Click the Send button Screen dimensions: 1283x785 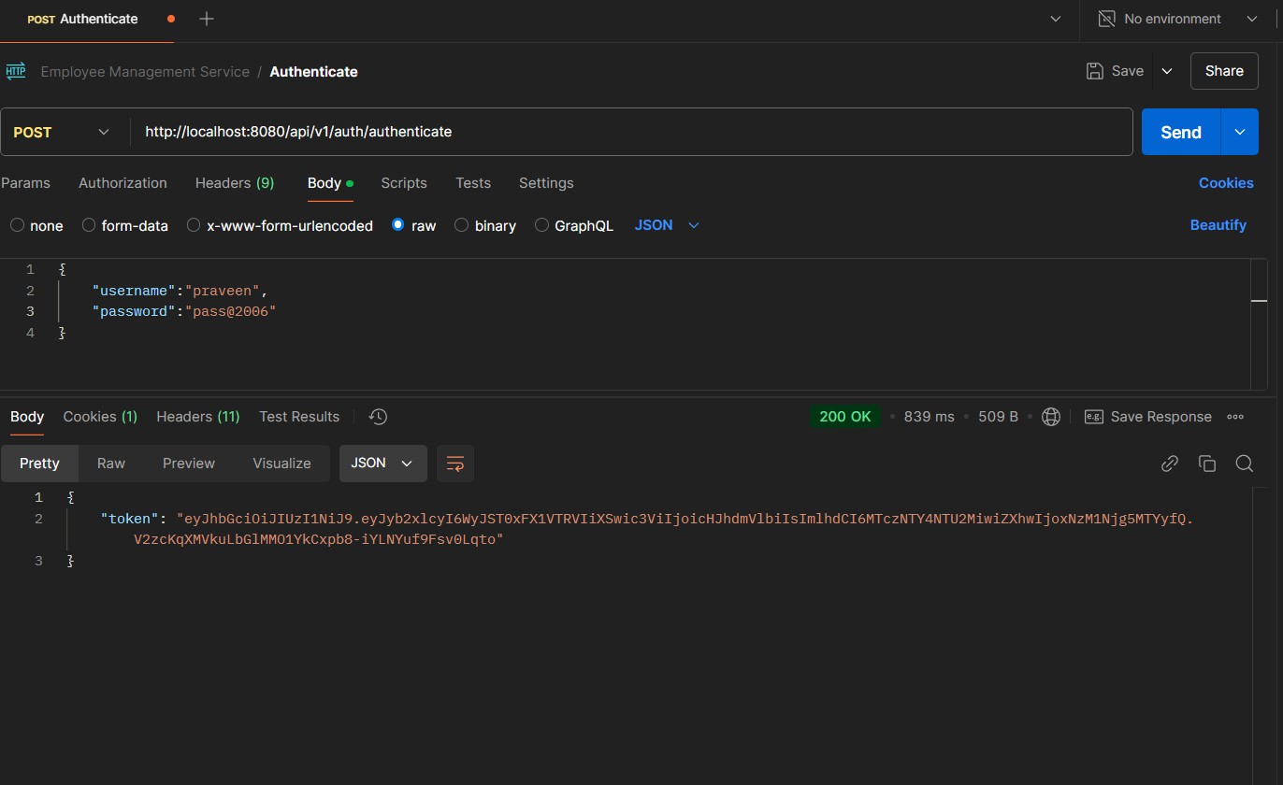1181,132
